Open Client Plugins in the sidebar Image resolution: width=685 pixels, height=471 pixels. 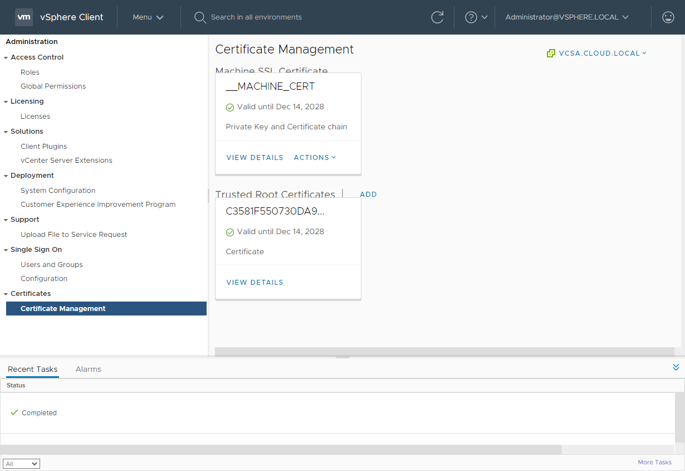coord(44,147)
